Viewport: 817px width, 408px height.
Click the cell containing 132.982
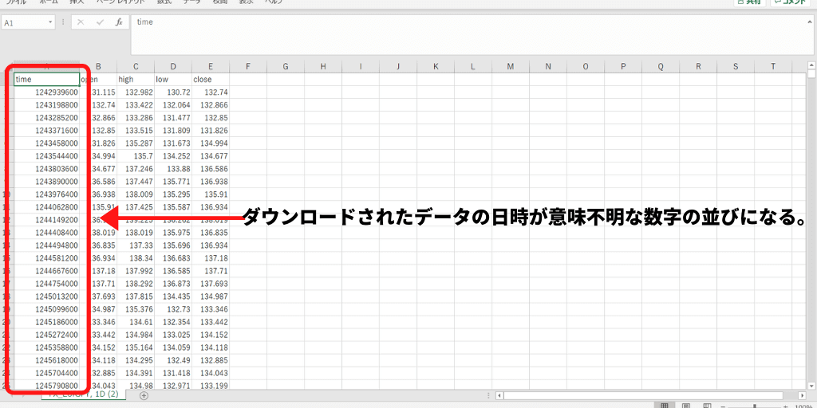136,92
